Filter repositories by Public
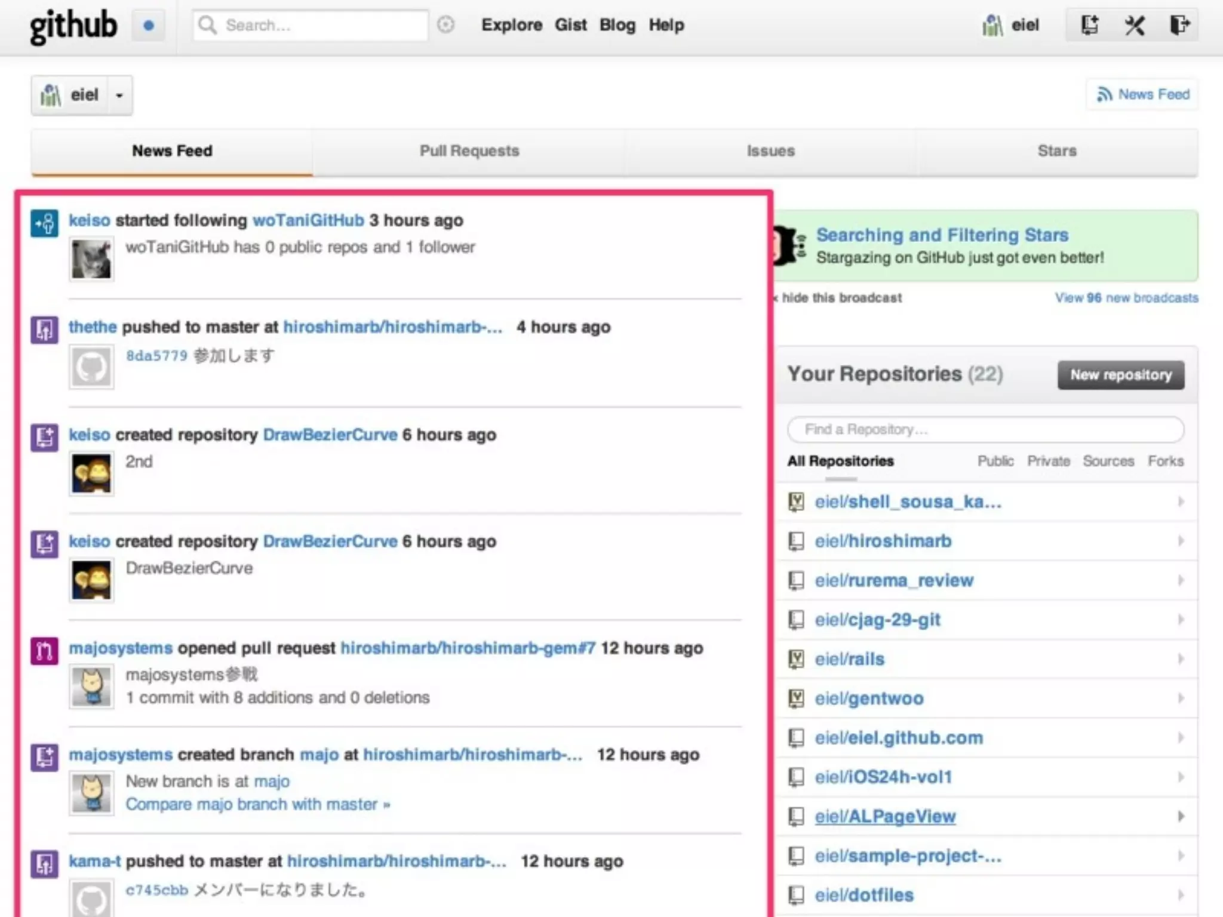This screenshot has height=917, width=1223. tap(995, 461)
